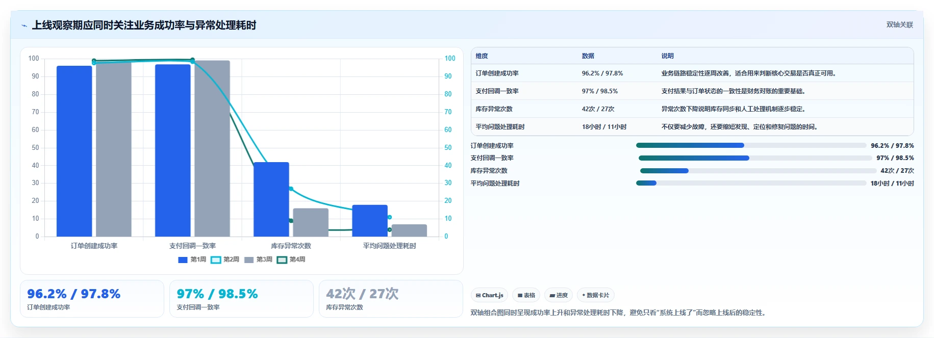Screen dimensions: 934x338
Task: Click the gray bar for 支付回调一致率
Action: click(x=212, y=148)
